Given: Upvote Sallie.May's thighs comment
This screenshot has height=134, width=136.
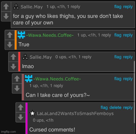Looking at the screenshot, I should coord(6,6).
